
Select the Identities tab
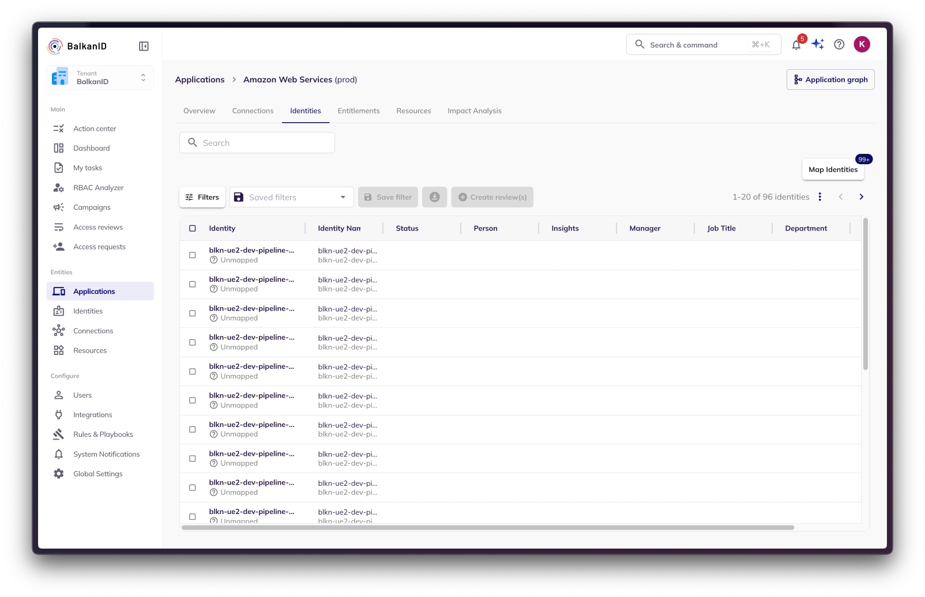pyautogui.click(x=306, y=111)
